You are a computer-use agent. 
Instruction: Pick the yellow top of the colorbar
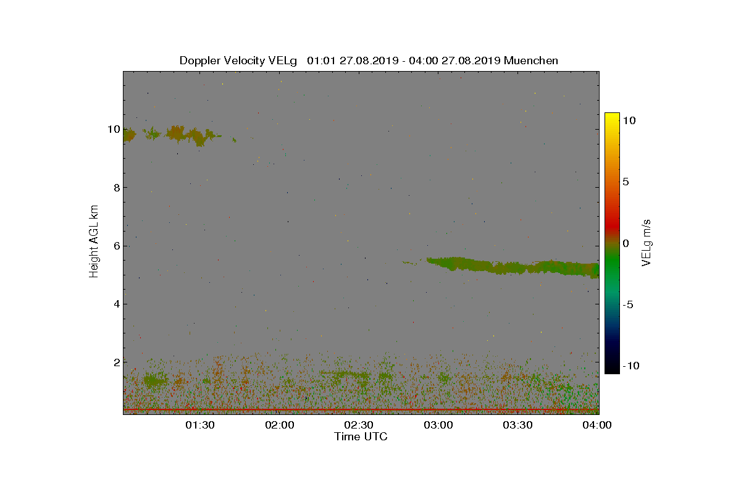coord(612,117)
